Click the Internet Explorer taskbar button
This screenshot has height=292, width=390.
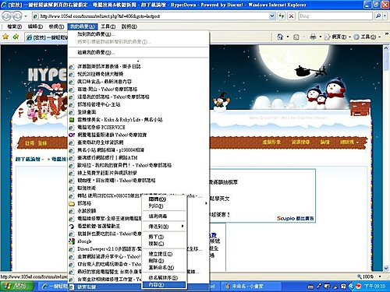[x=54, y=287]
